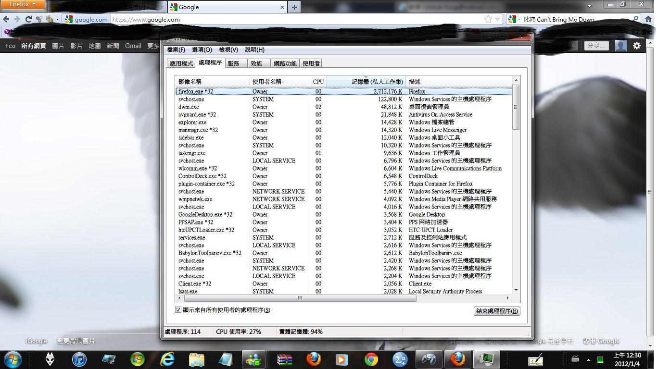
Task: Click the horizontal scrollbar thumb
Action: tap(299, 298)
